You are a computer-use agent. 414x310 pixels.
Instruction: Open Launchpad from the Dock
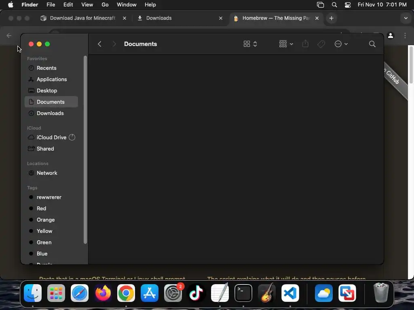tap(56, 293)
